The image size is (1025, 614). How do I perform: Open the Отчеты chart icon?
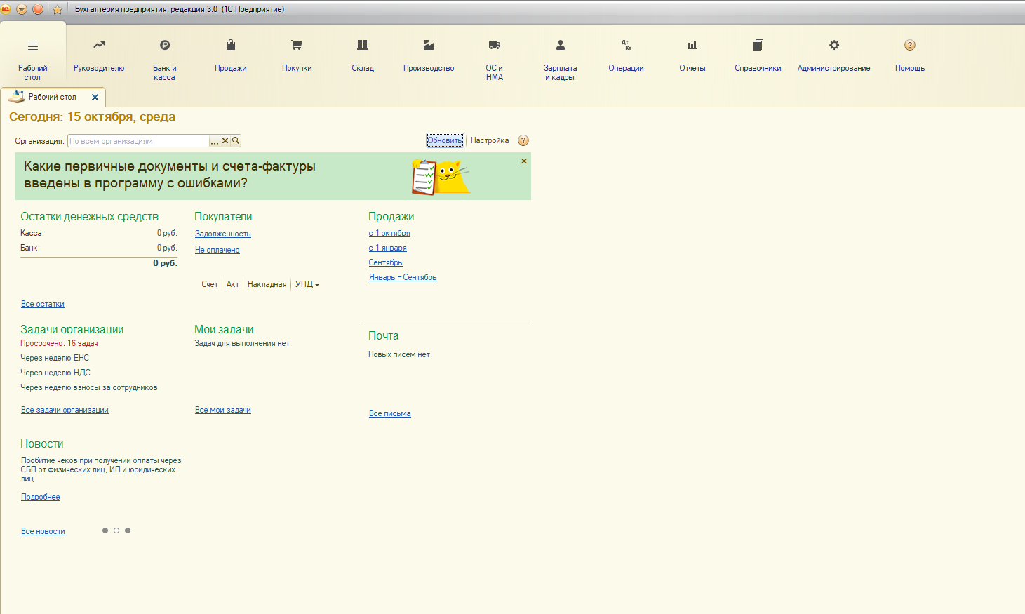click(692, 46)
